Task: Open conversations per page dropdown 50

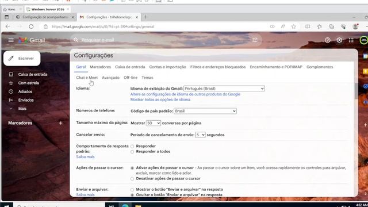Action: [x=154, y=123]
